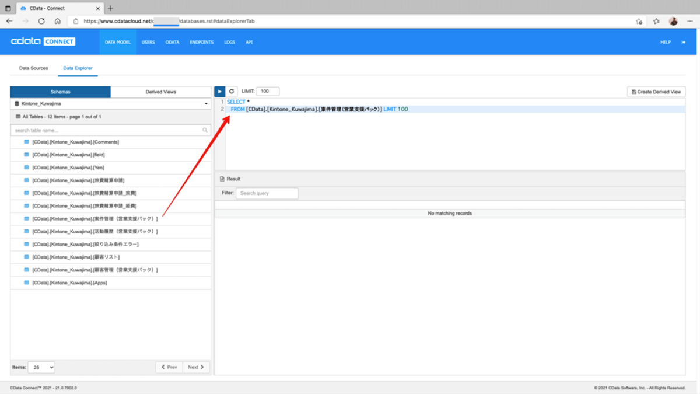Click the refresh query icon beside LIMIT
Screen dimensions: 700x394
tap(232, 92)
